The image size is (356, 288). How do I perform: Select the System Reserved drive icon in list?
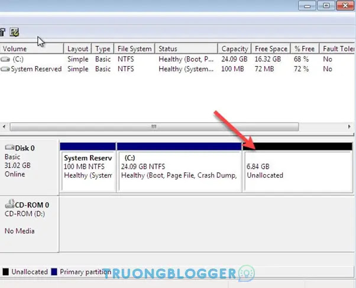[5, 69]
